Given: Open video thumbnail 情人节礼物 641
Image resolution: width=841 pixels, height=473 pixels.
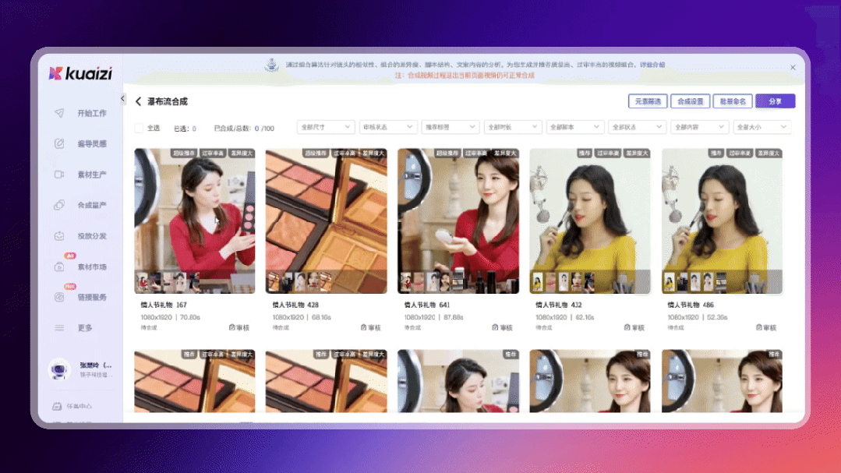Looking at the screenshot, I should [x=458, y=221].
